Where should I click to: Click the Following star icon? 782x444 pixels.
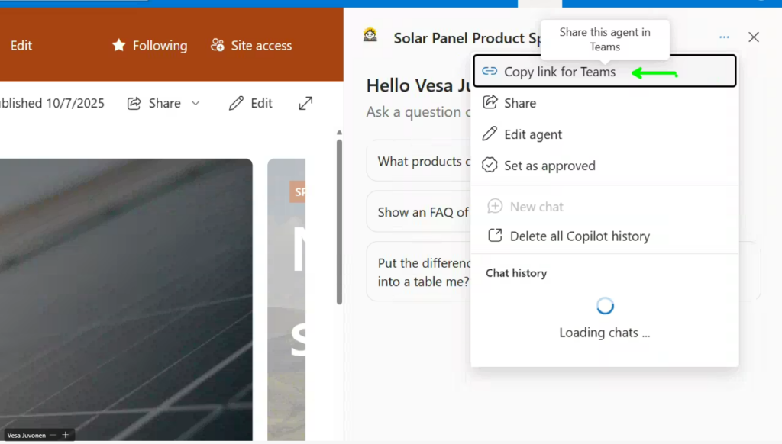click(119, 46)
